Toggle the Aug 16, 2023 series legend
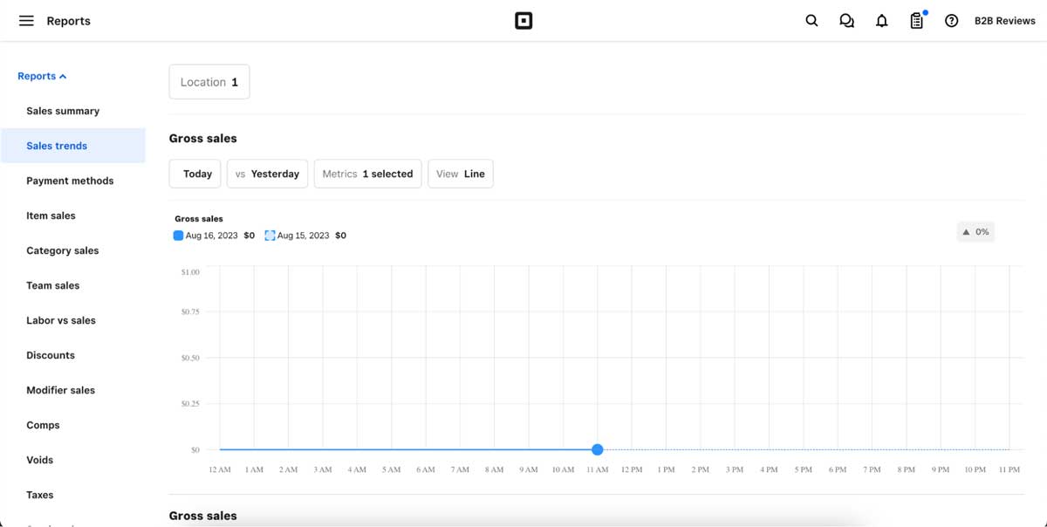The image size is (1047, 527). click(x=214, y=235)
